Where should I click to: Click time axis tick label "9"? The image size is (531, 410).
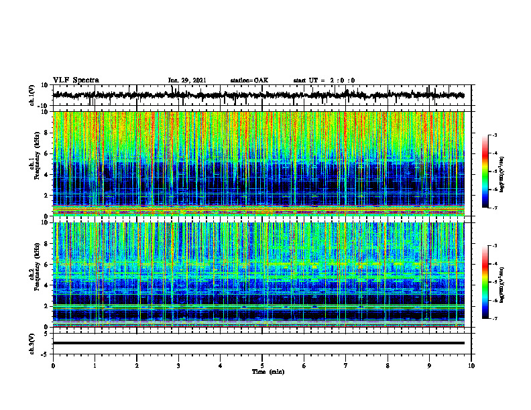429,366
